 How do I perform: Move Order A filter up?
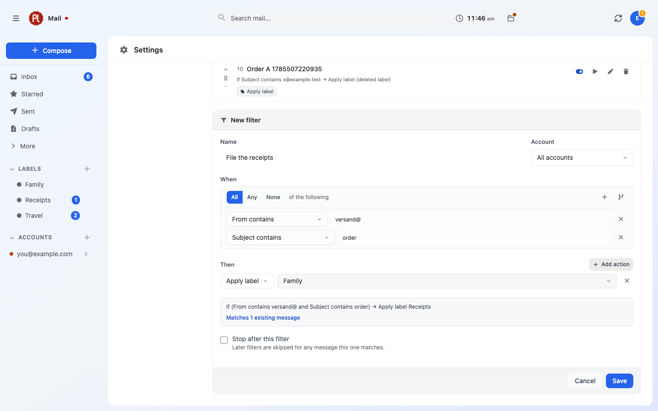[x=226, y=69]
